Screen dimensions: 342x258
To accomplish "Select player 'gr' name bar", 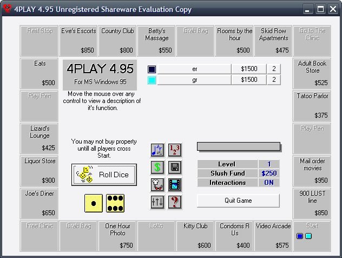I will (x=194, y=80).
